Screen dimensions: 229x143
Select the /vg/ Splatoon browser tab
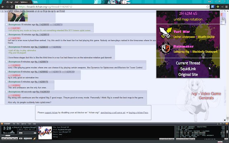[16, 2]
